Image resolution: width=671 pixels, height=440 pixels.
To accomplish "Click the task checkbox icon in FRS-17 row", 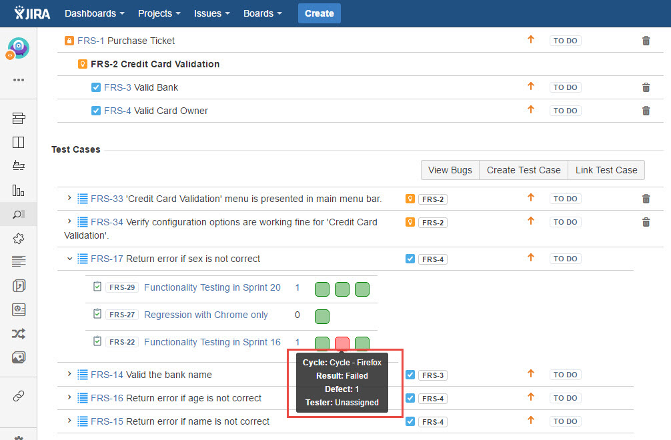I will [x=410, y=259].
